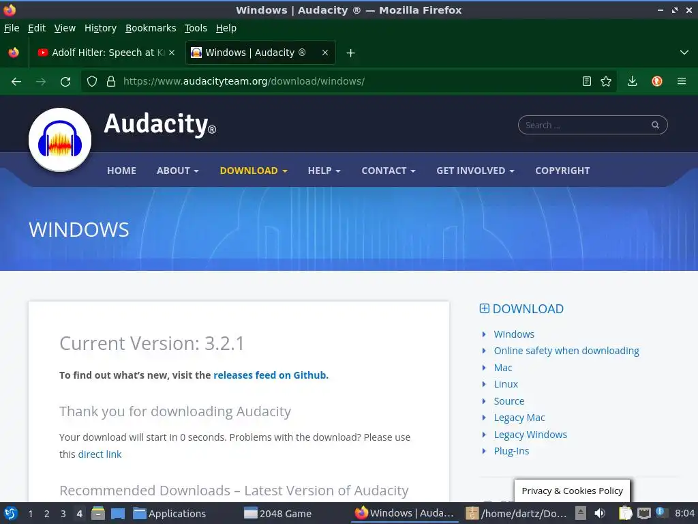Screen dimensions: 698x524
Task: Click the forward navigation arrow
Action: click(x=41, y=82)
